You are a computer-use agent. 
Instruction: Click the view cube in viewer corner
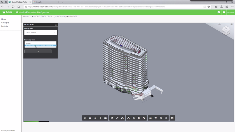226,29
